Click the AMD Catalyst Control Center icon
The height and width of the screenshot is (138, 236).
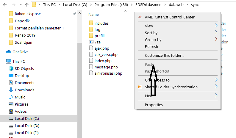(x=140, y=17)
